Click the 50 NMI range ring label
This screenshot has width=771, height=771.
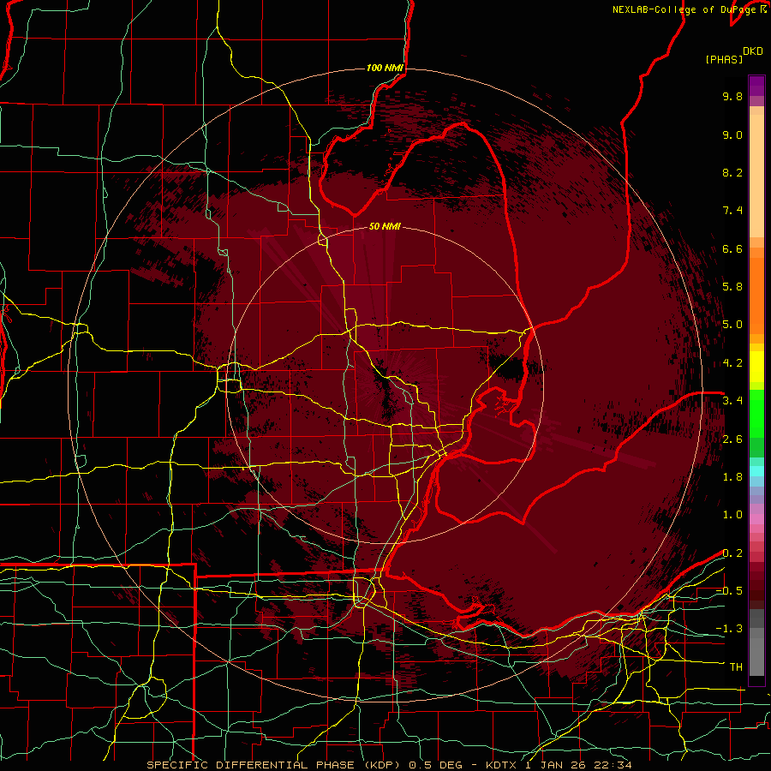pyautogui.click(x=385, y=226)
